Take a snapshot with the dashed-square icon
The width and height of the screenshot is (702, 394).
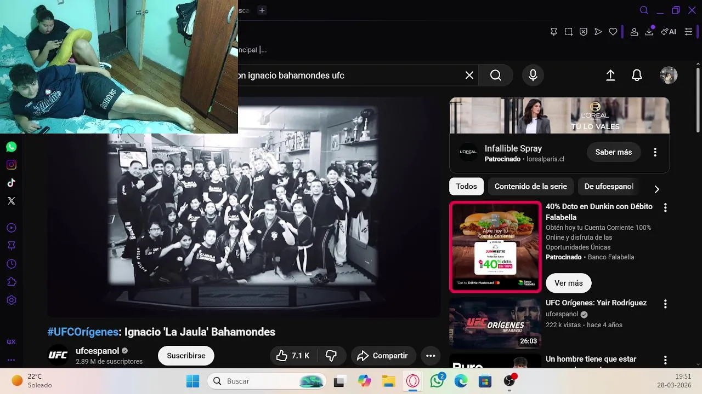pos(569,32)
